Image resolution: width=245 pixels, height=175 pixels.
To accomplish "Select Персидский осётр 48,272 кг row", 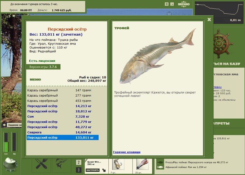I will (62, 127).
